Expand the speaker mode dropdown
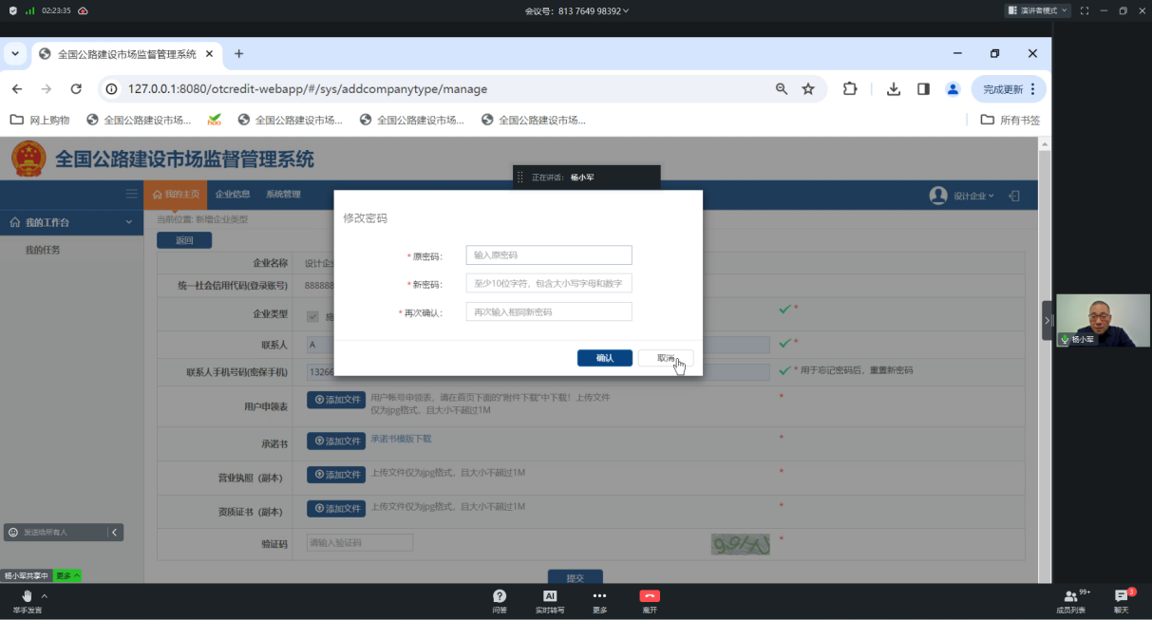The width and height of the screenshot is (1152, 620). tap(1037, 10)
